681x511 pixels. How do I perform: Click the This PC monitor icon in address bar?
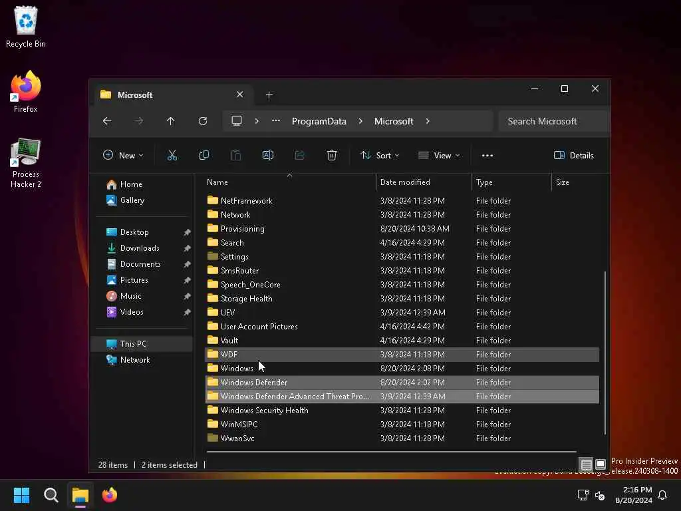236,121
